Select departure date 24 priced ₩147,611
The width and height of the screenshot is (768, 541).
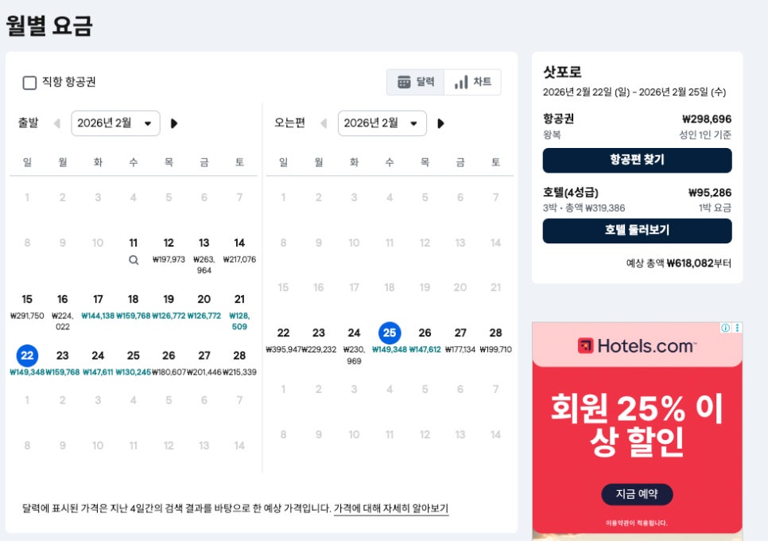[x=98, y=363]
